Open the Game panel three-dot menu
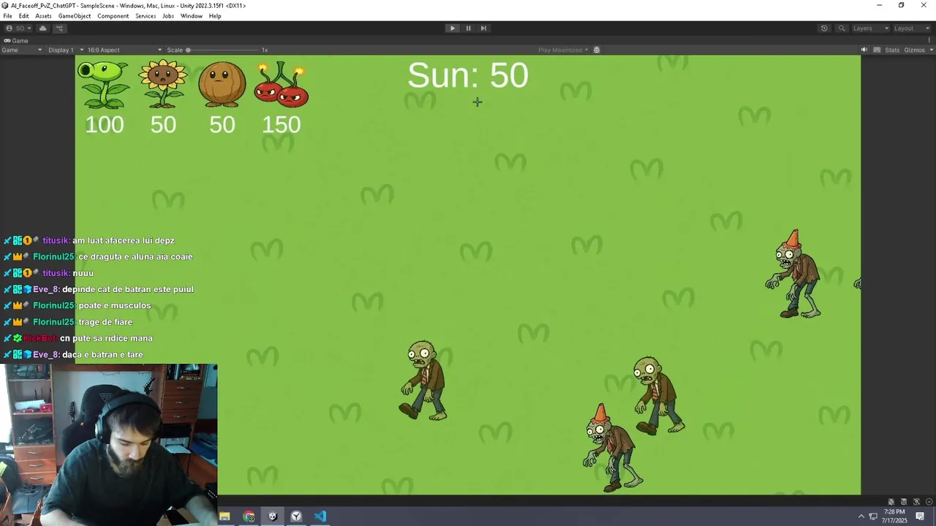 930,41
